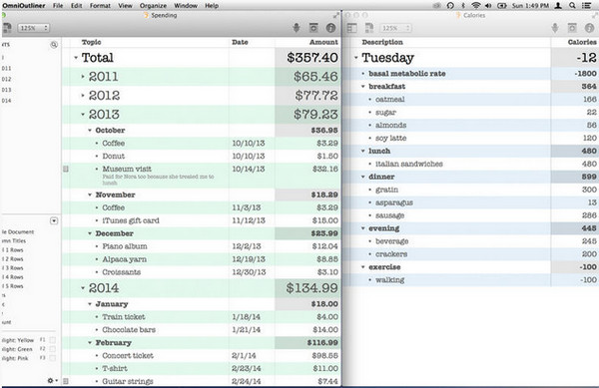Open the Edit menu

tap(77, 6)
